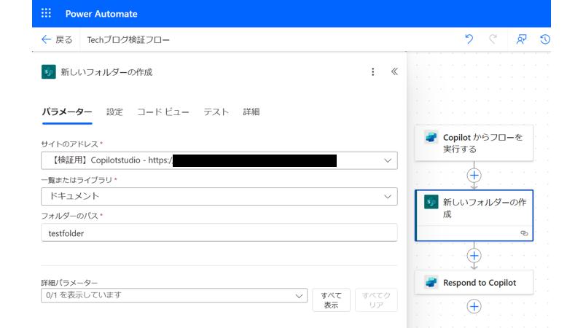The height and width of the screenshot is (328, 583).
Task: Open the ドキュメント library dropdown
Action: (219, 196)
